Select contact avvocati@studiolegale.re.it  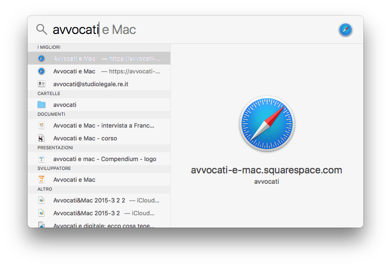pyautogui.click(x=99, y=84)
